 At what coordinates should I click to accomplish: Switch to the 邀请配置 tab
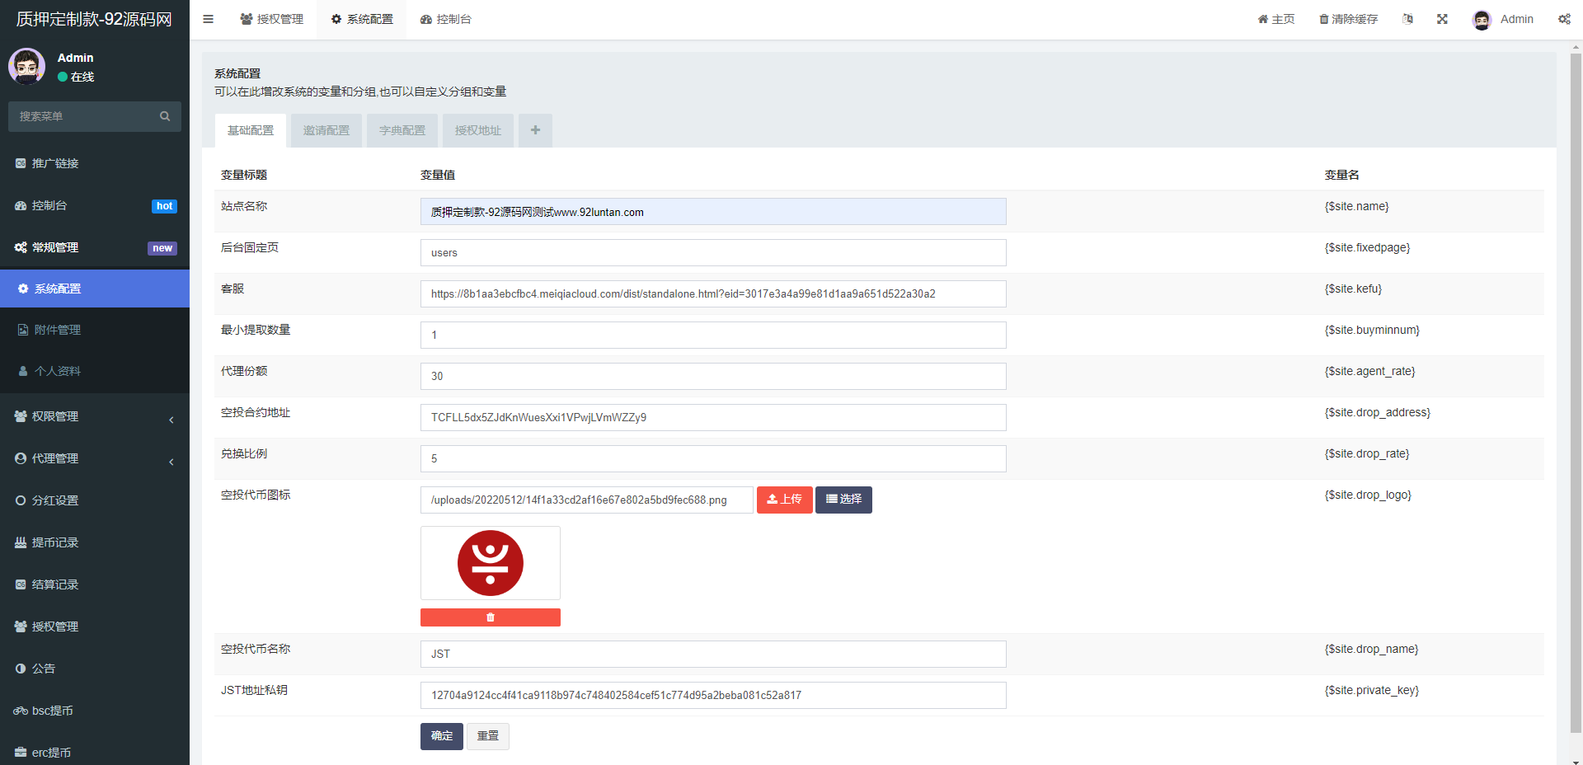326,130
